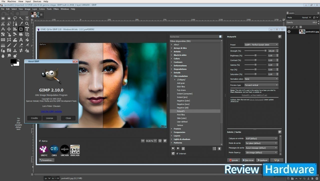Select the Free Select lasso tool
Image resolution: width=320 pixels, height=181 pixels.
click(15, 18)
